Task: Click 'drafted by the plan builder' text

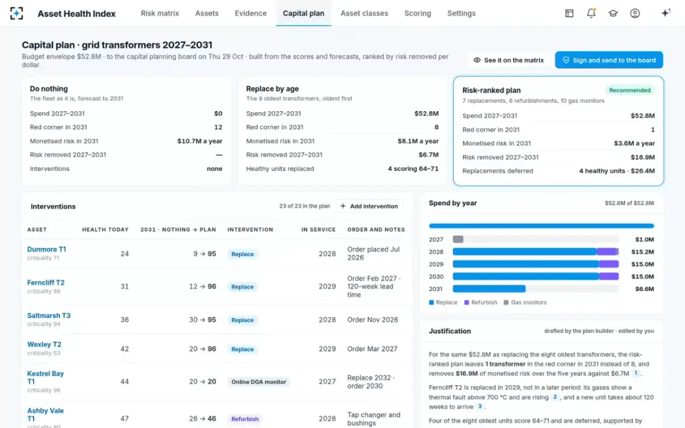Action: [x=578, y=331]
